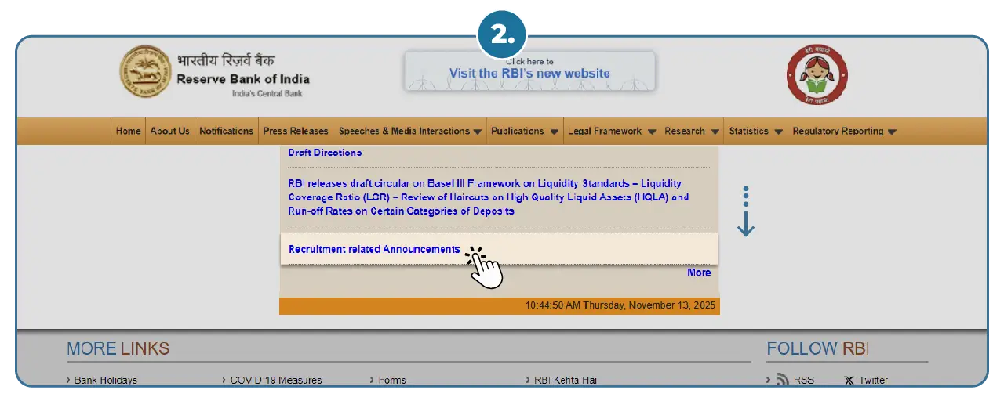
Task: Open the Bank Holidays link
Action: pyautogui.click(x=105, y=381)
